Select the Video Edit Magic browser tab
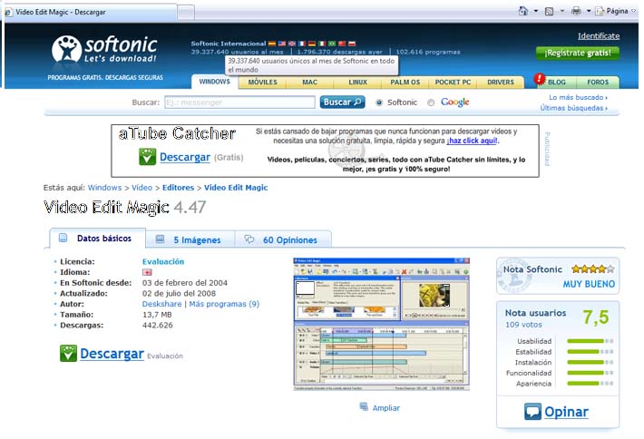Viewport: 644px width, 439px height. click(90, 13)
